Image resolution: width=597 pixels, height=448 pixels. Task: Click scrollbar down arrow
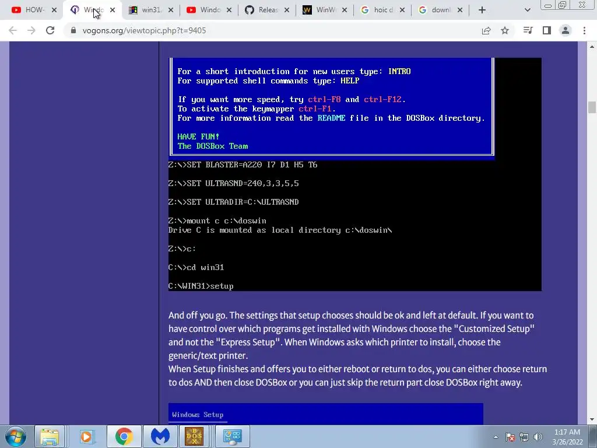592,419
